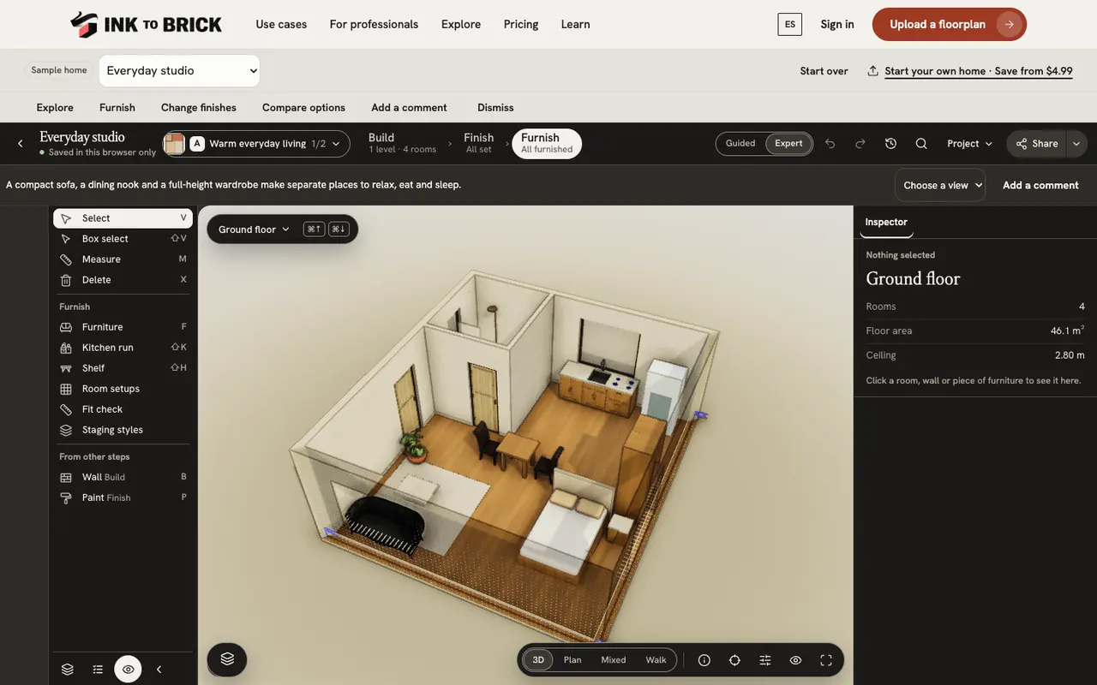The height and width of the screenshot is (685, 1097).
Task: Switch view mode to Mixed
Action: pos(614,660)
